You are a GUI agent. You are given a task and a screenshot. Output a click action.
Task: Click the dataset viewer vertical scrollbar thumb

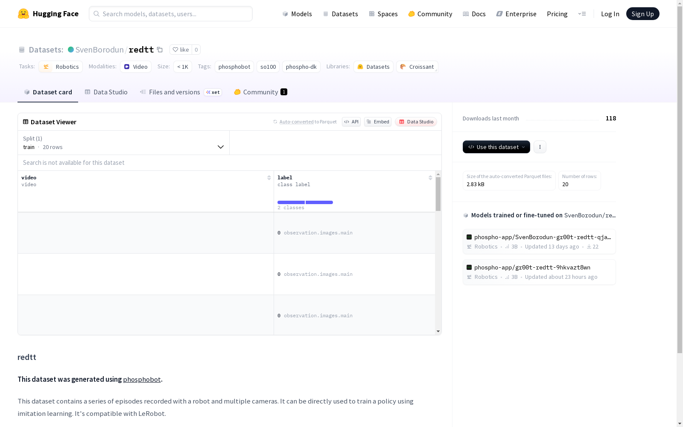(438, 194)
